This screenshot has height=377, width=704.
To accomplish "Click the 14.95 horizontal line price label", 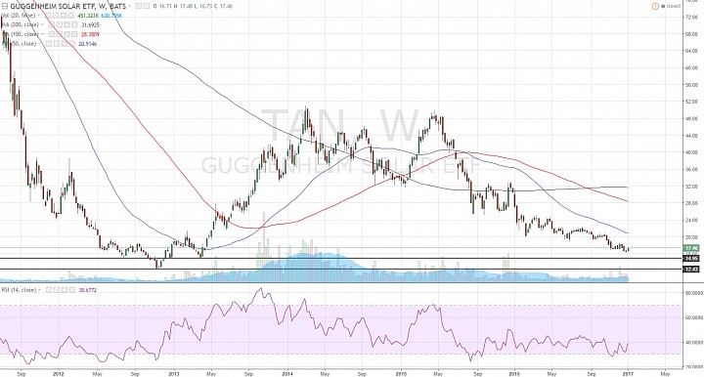I will pos(691,259).
